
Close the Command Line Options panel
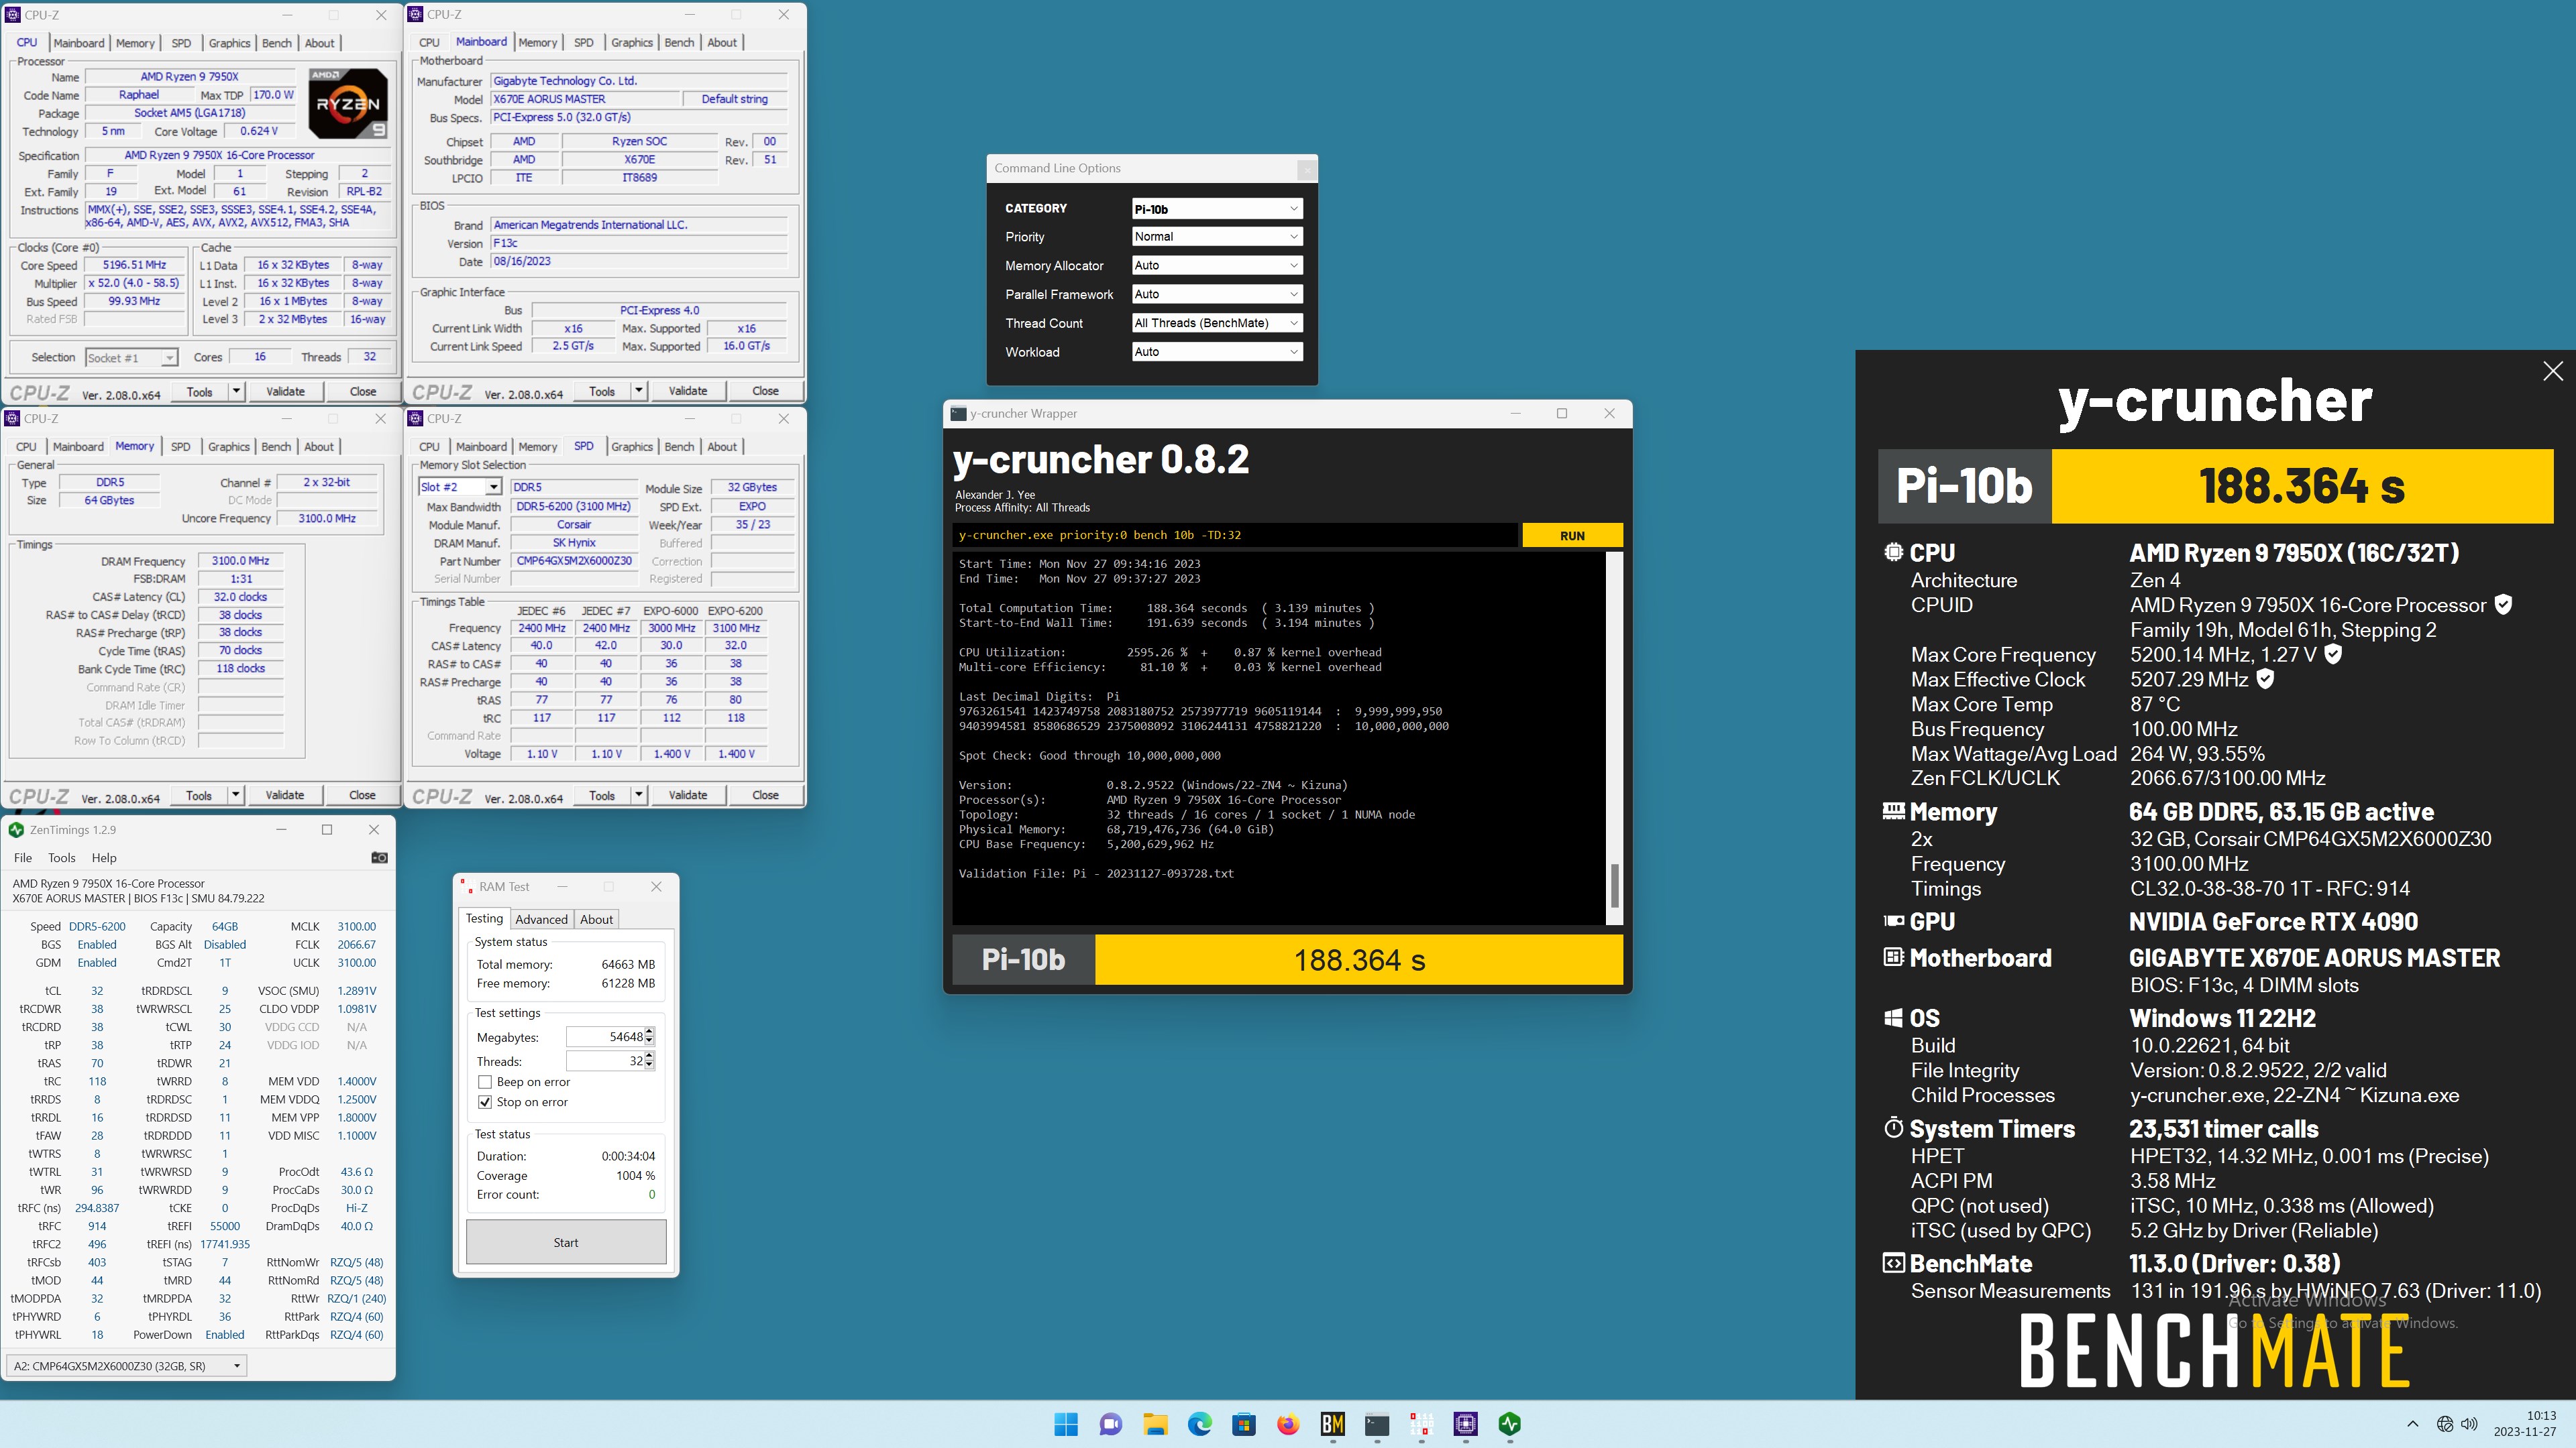pyautogui.click(x=1306, y=170)
